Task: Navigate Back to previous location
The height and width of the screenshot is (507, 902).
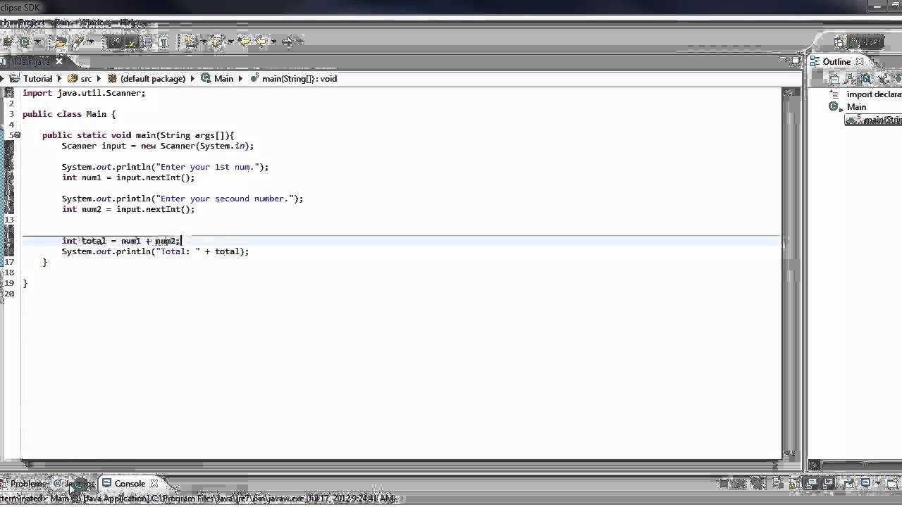Action: tap(261, 42)
